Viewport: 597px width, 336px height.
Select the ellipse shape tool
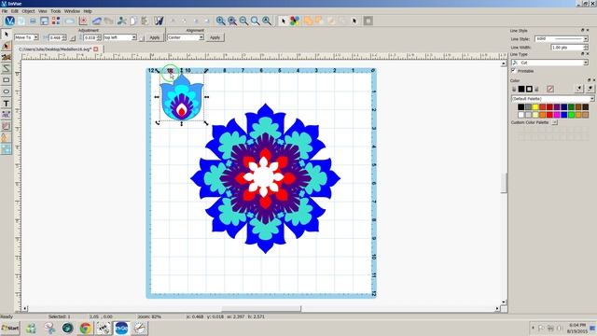tap(7, 91)
